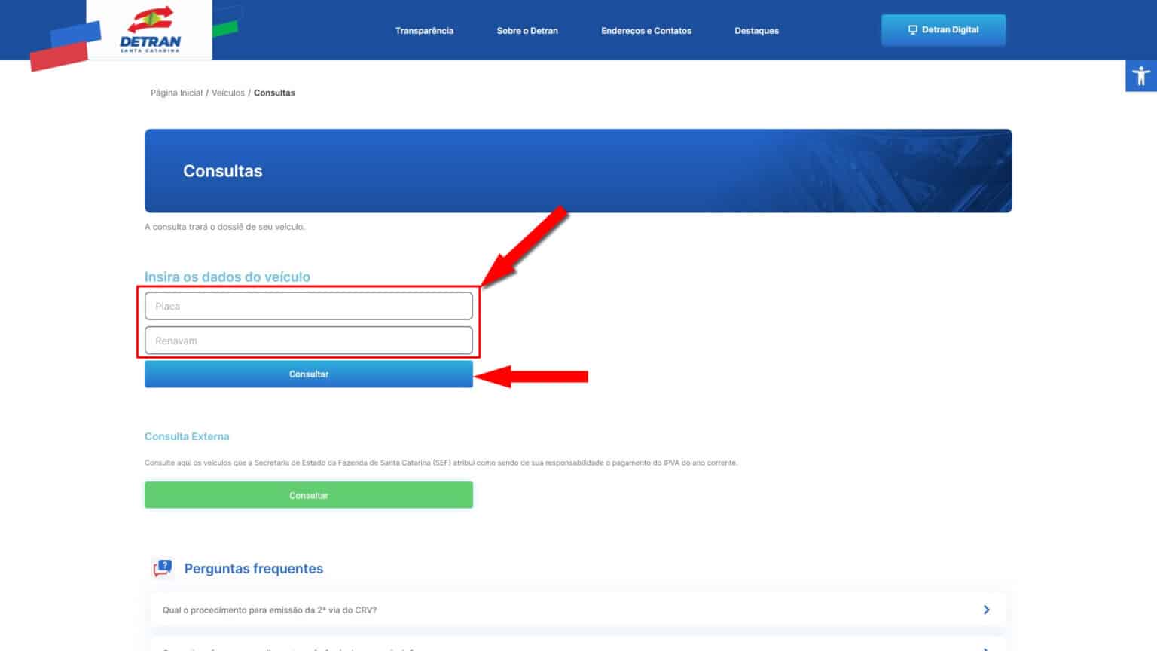Focus the Renavam input field
The image size is (1157, 651).
pos(309,341)
